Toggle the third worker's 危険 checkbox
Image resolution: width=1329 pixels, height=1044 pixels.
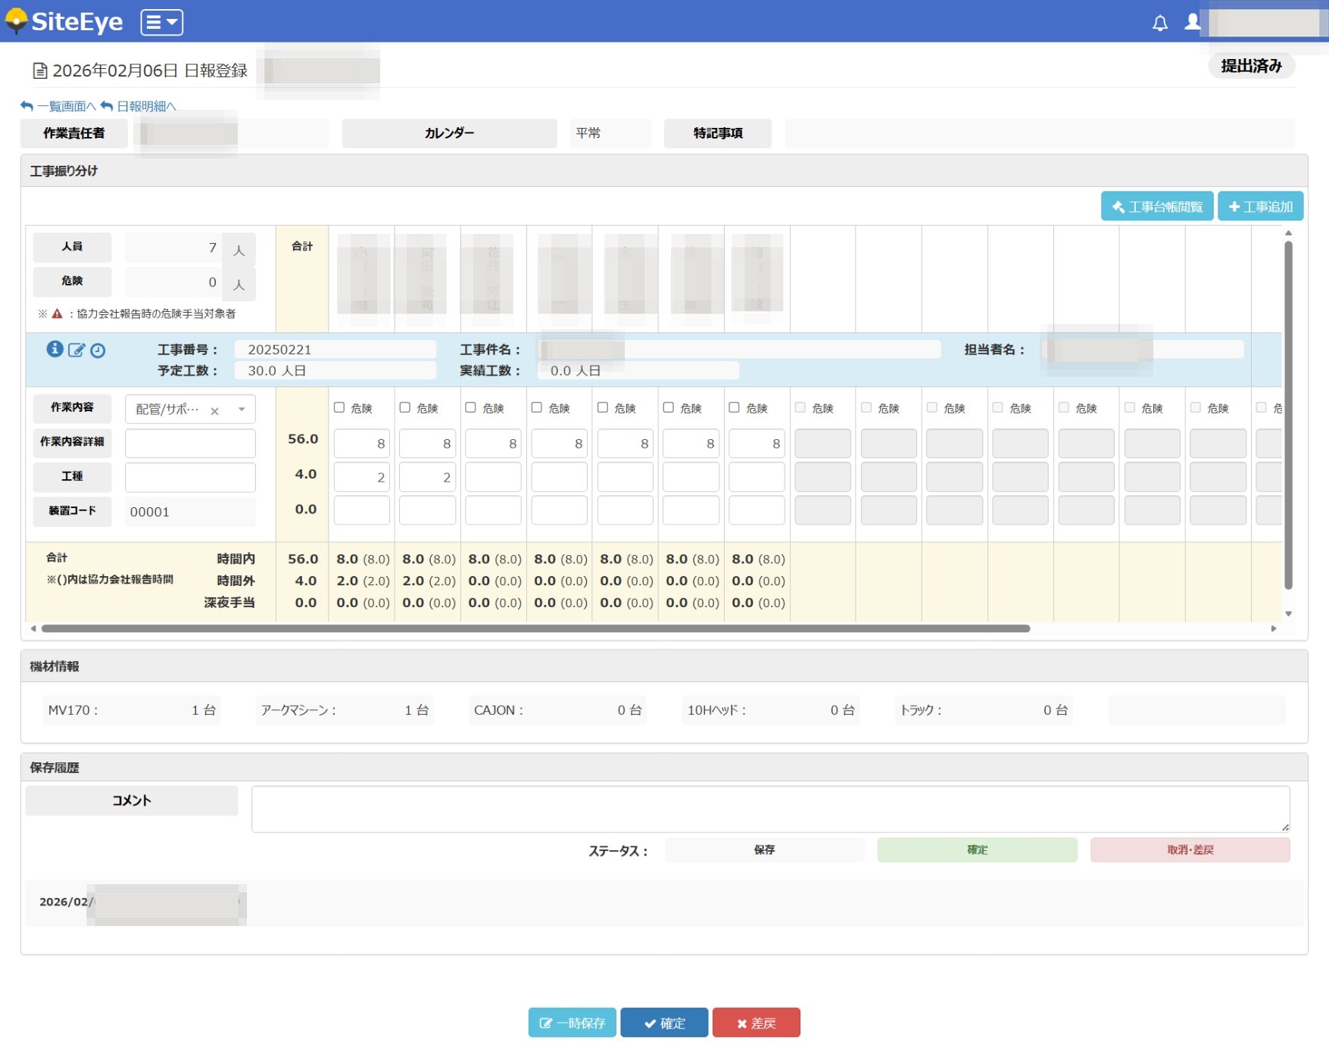point(470,407)
